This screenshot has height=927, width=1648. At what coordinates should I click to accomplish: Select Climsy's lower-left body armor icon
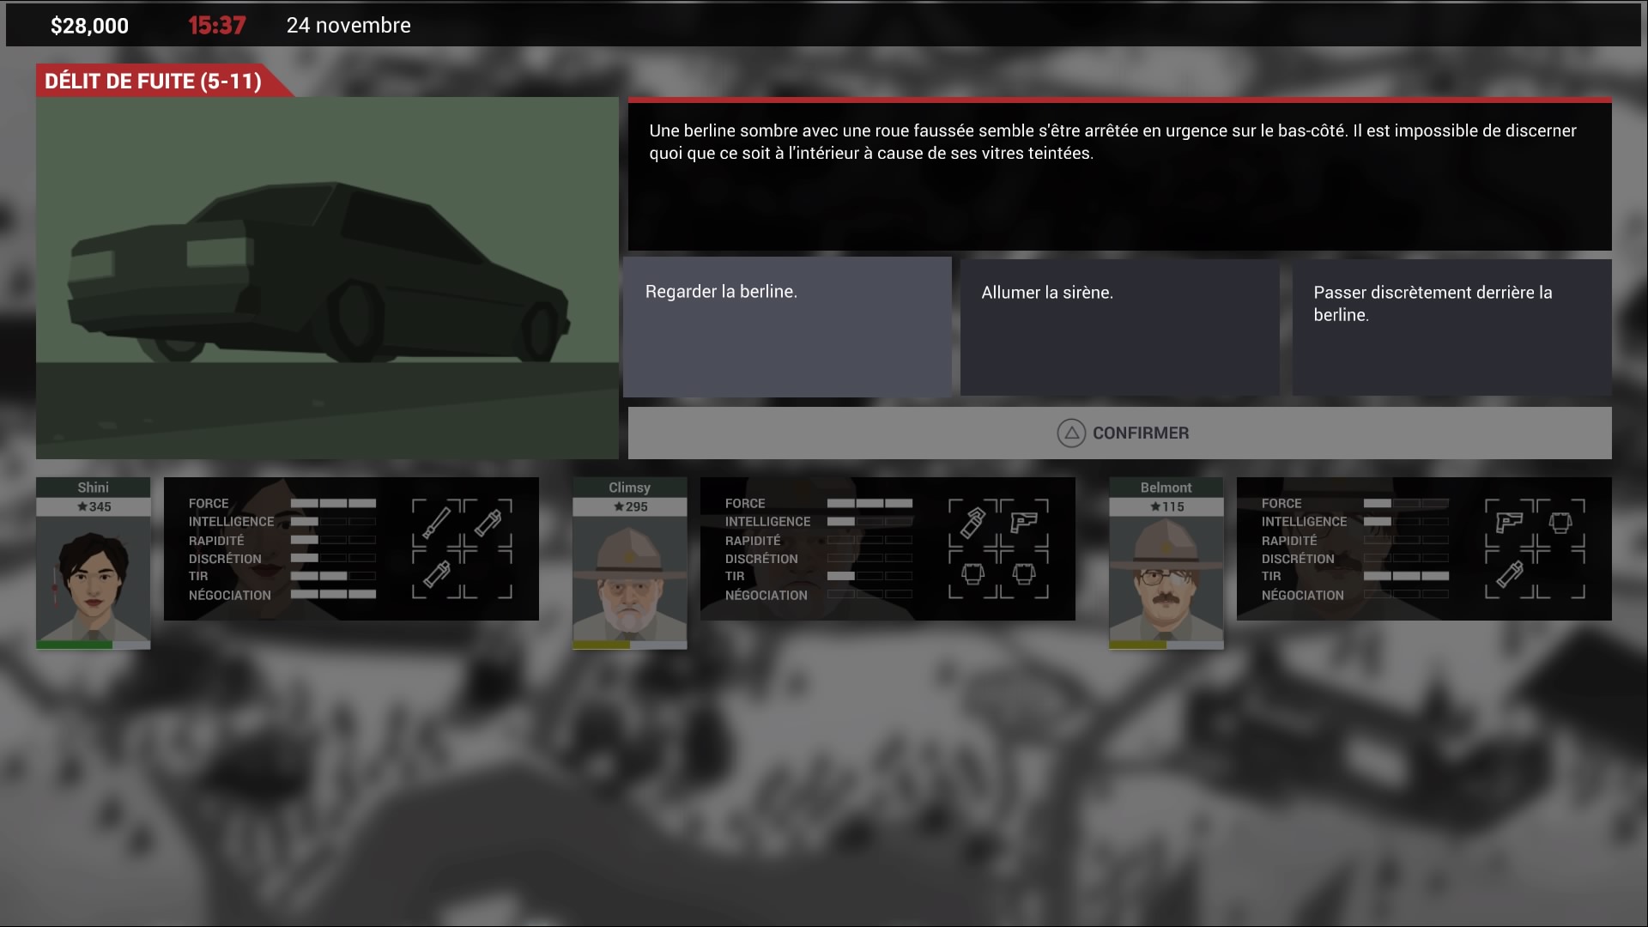click(972, 573)
